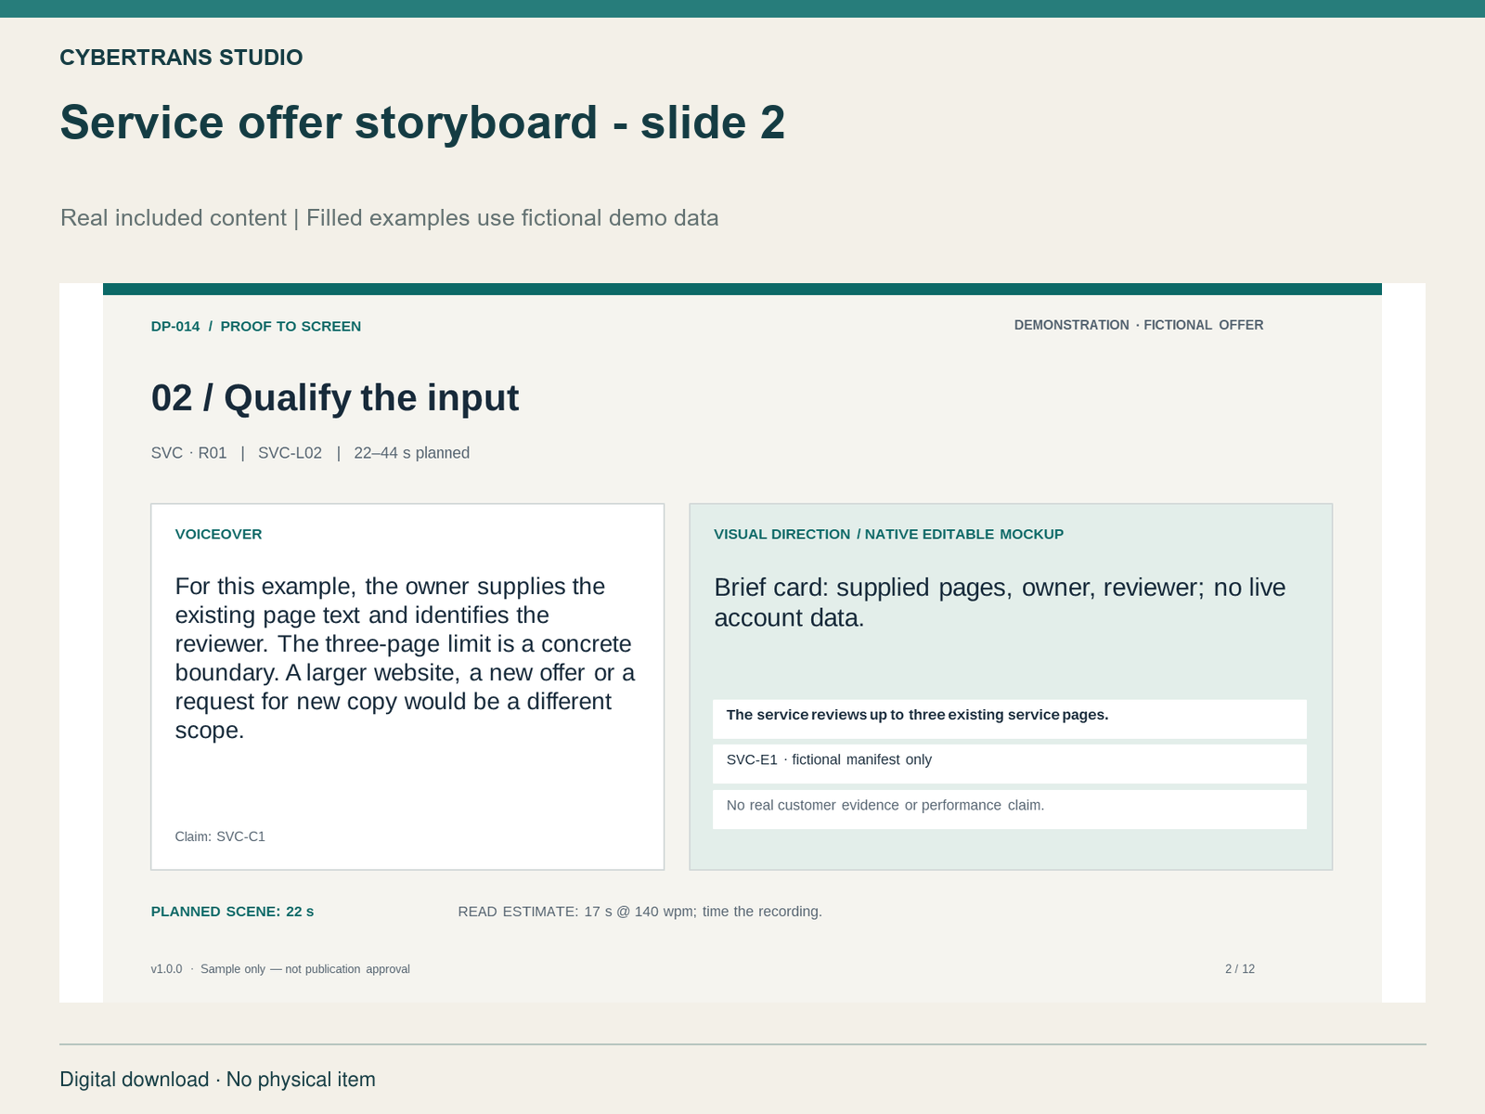Select the heading 'Service offer storyboard - slide 2'
Screen dimensions: 1485x1114
tap(422, 123)
